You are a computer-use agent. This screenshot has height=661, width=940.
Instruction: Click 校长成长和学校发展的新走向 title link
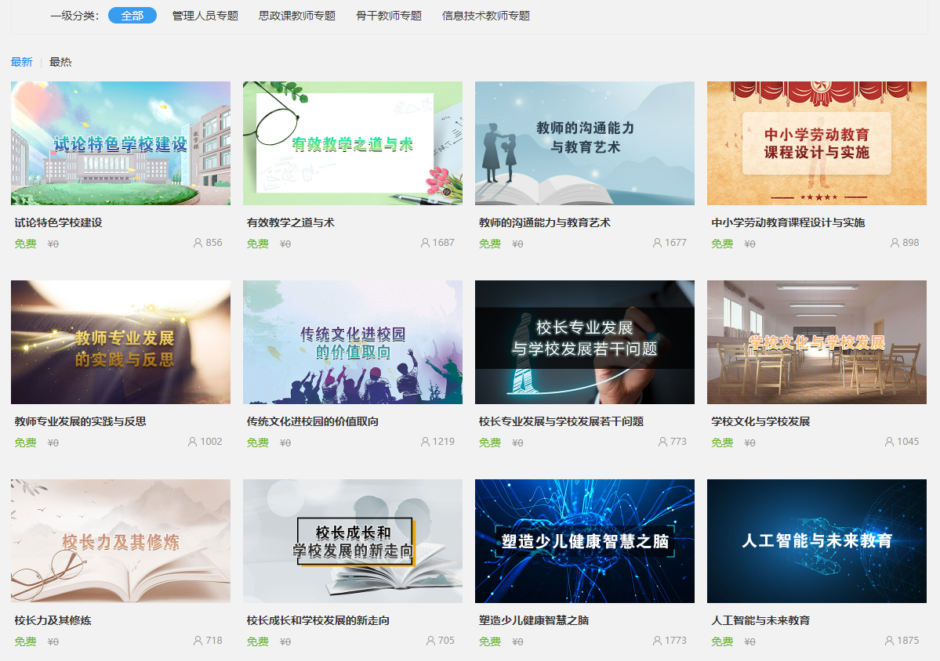(x=318, y=620)
